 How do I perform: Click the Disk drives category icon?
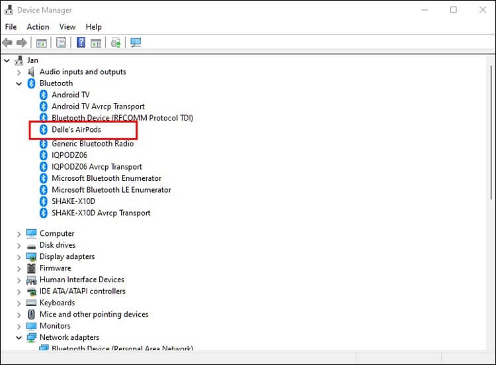pos(31,246)
